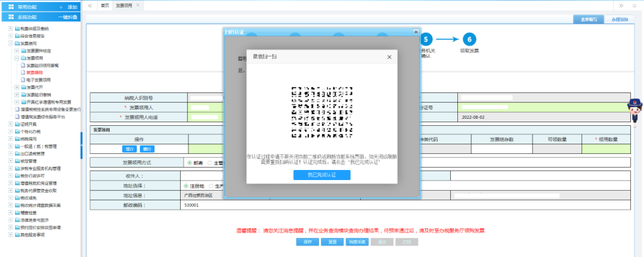Image resolution: width=644 pixels, height=257 pixels.
Task: Click the 重置 button
Action: 332,242
